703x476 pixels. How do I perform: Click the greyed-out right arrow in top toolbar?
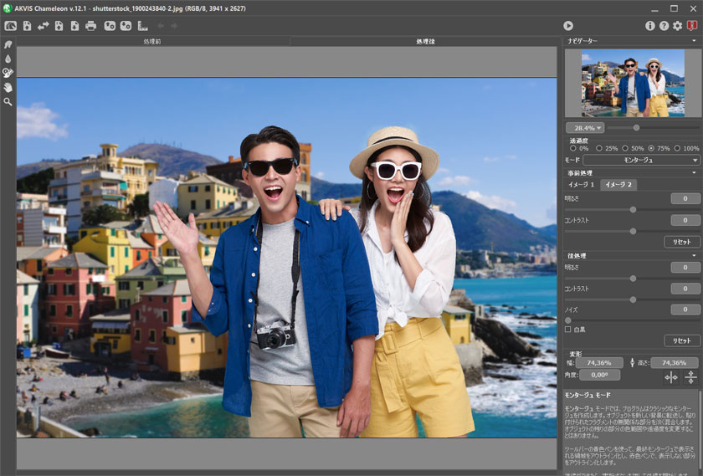tap(174, 26)
